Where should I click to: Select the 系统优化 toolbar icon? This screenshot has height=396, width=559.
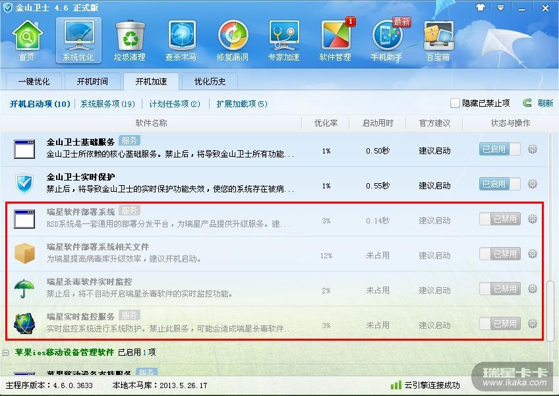(x=78, y=40)
